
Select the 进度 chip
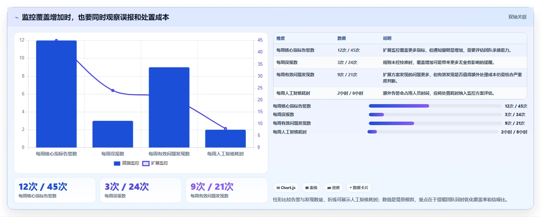333,188
